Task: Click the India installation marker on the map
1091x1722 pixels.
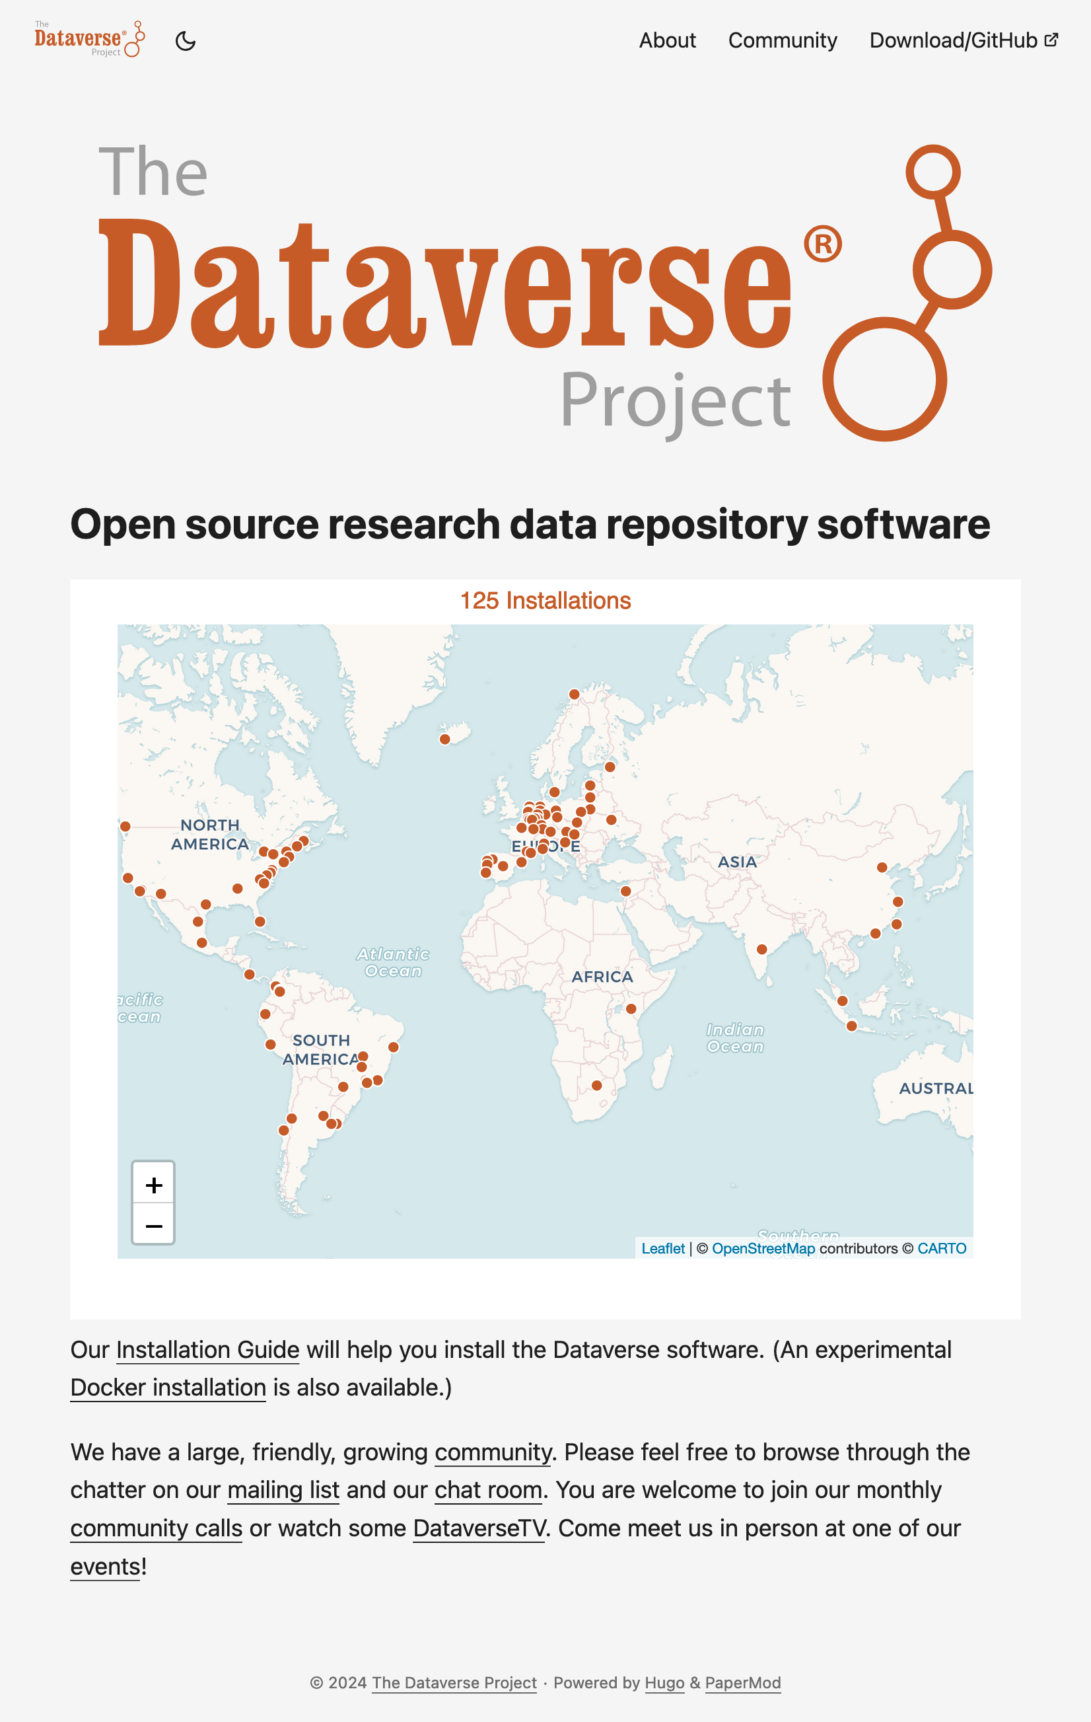Action: click(762, 950)
